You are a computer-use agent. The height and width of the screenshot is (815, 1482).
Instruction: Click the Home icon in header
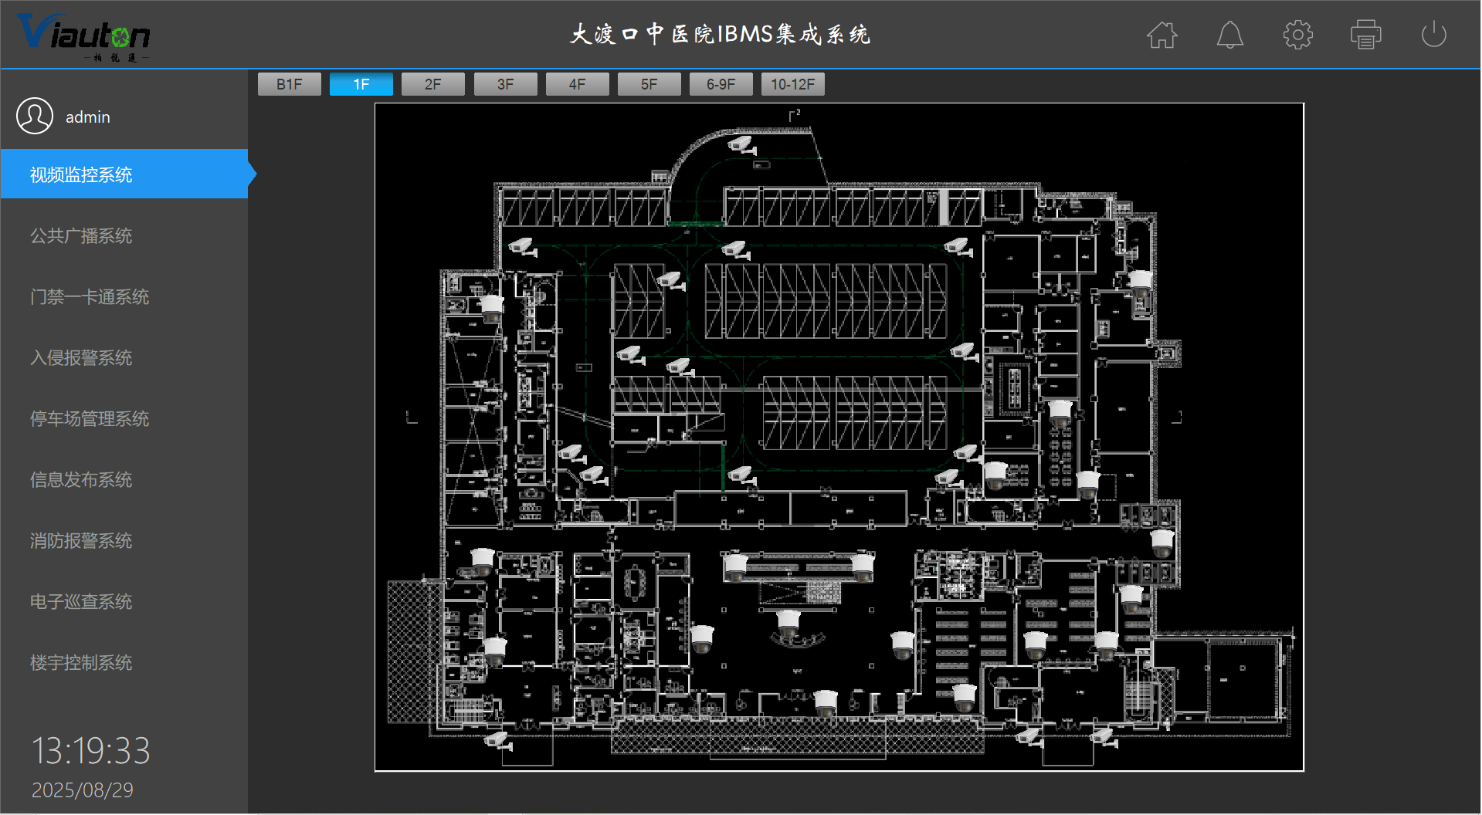1162,35
